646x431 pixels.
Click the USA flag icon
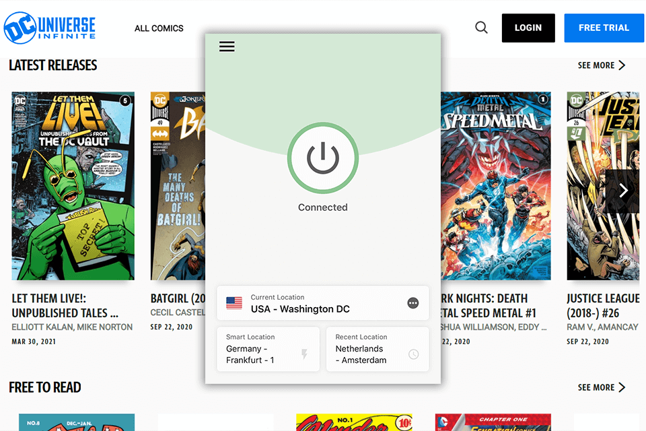[x=234, y=303]
